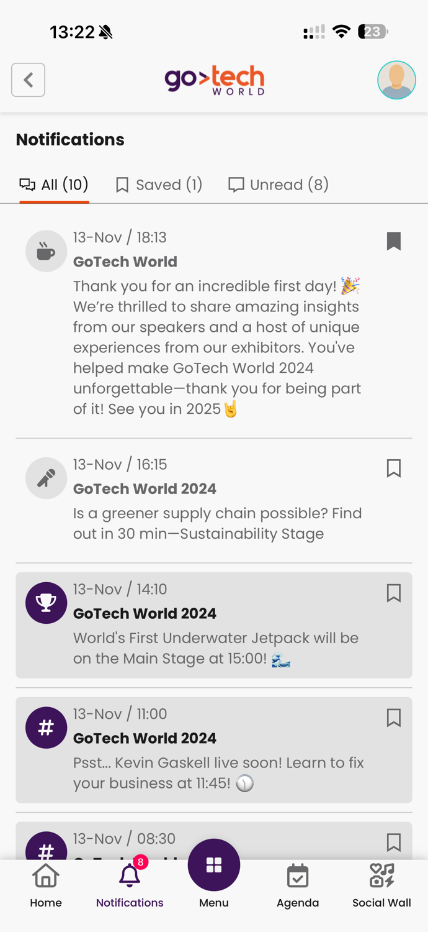The width and height of the screenshot is (428, 932).
Task: Switch to the Saved notifications tab
Action: tap(159, 184)
